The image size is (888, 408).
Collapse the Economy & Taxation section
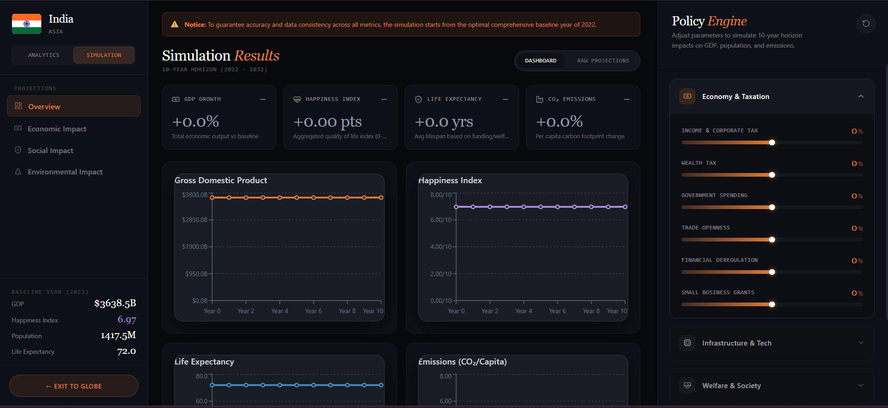[861, 96]
